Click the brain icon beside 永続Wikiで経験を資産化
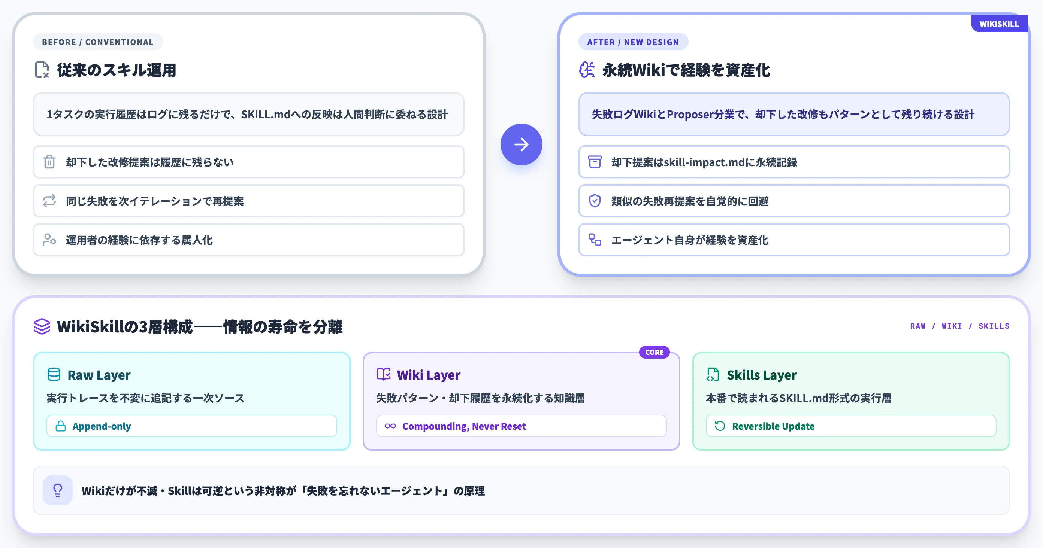Screen dimensions: 1043x548 pyautogui.click(x=587, y=70)
